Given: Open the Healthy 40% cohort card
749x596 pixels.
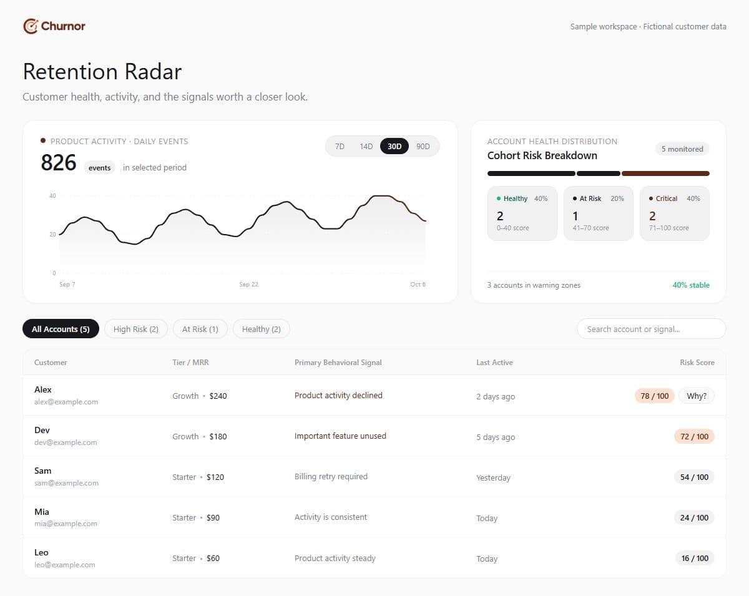Looking at the screenshot, I should [522, 213].
